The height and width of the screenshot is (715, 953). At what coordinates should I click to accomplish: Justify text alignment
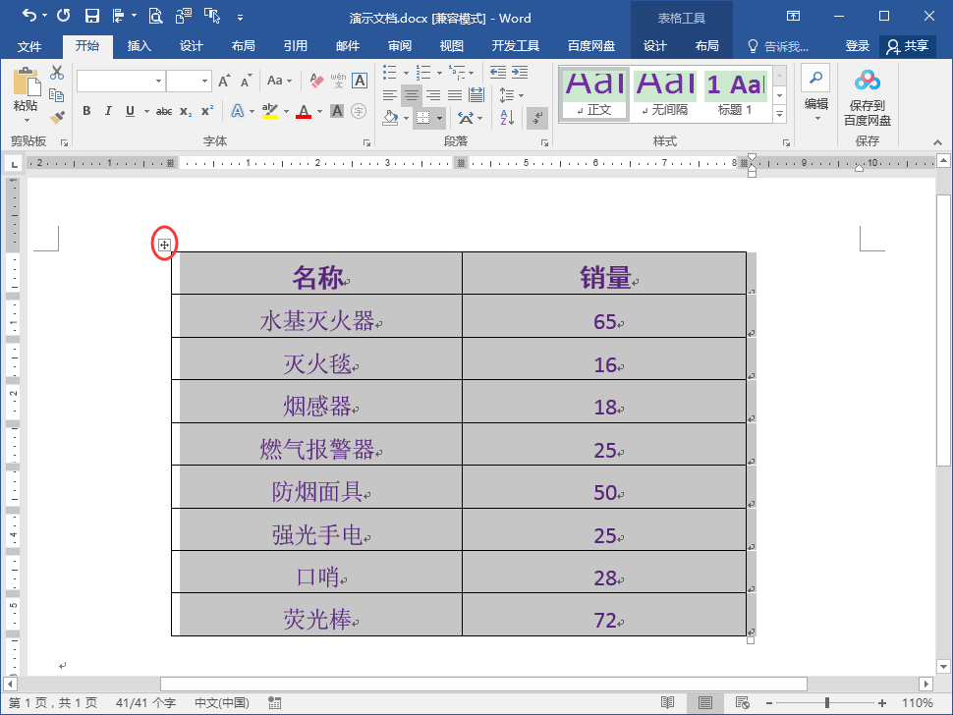click(455, 95)
